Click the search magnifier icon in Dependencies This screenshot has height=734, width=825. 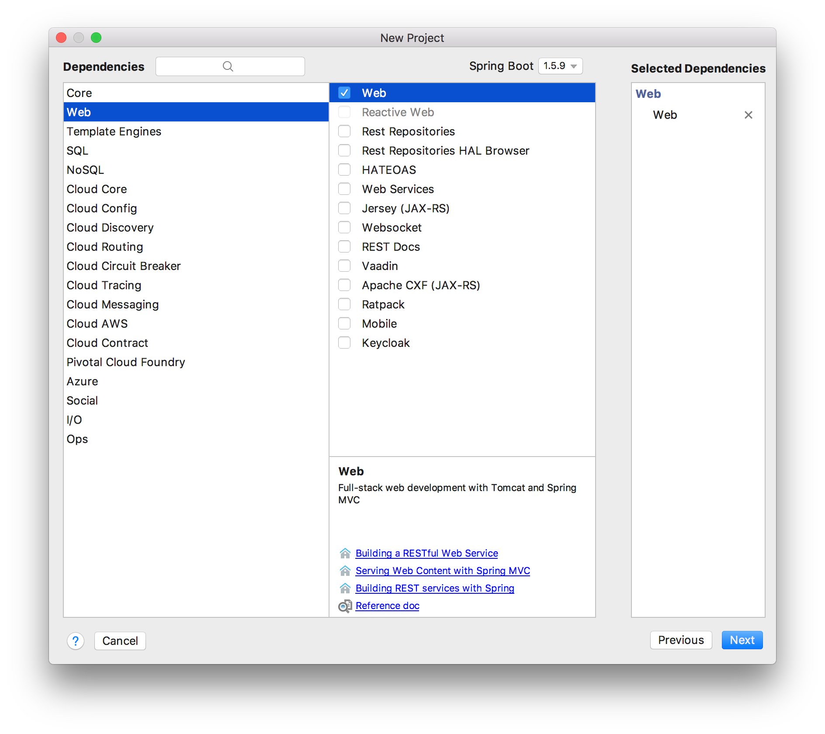pos(228,66)
